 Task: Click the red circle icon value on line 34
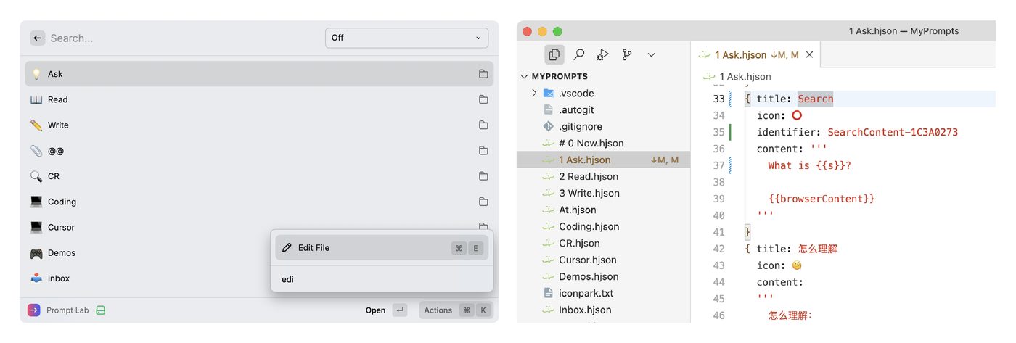click(797, 115)
